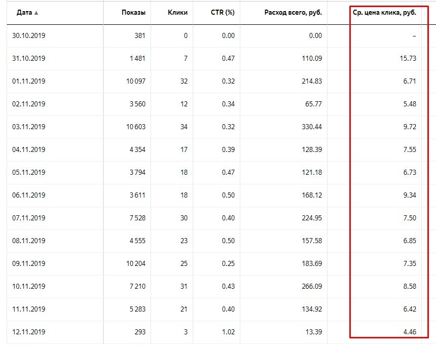Select the spend value 266.09
The width and height of the screenshot is (436, 347).
[x=311, y=286]
